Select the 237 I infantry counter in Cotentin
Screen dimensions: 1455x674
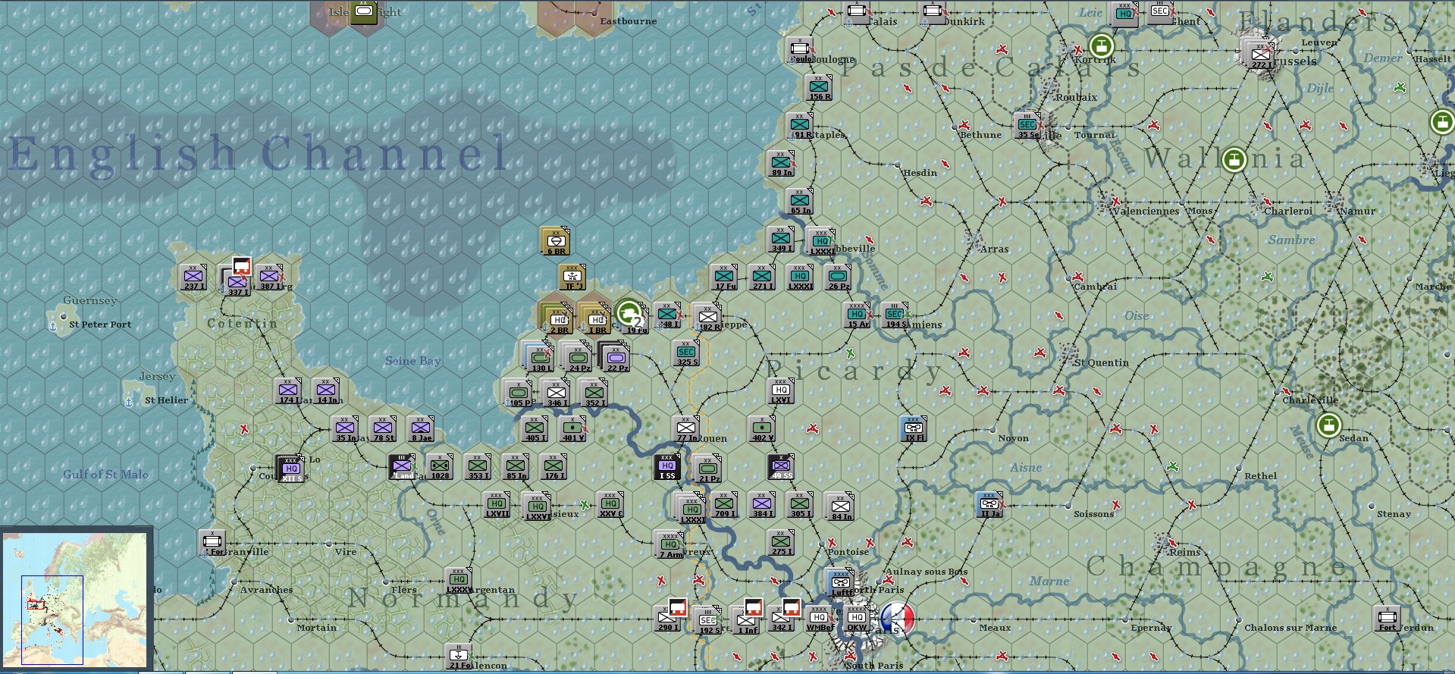(x=193, y=277)
